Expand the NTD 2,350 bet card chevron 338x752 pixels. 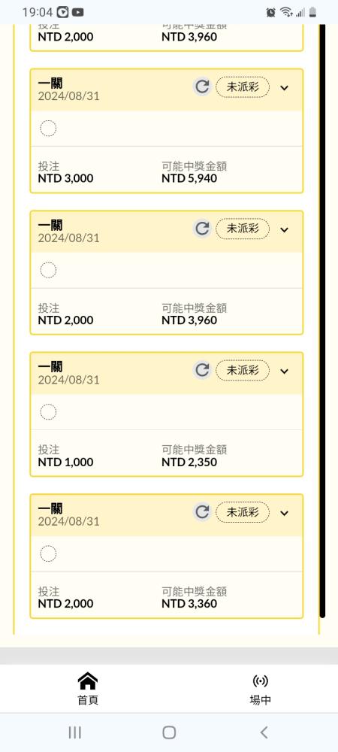point(285,371)
